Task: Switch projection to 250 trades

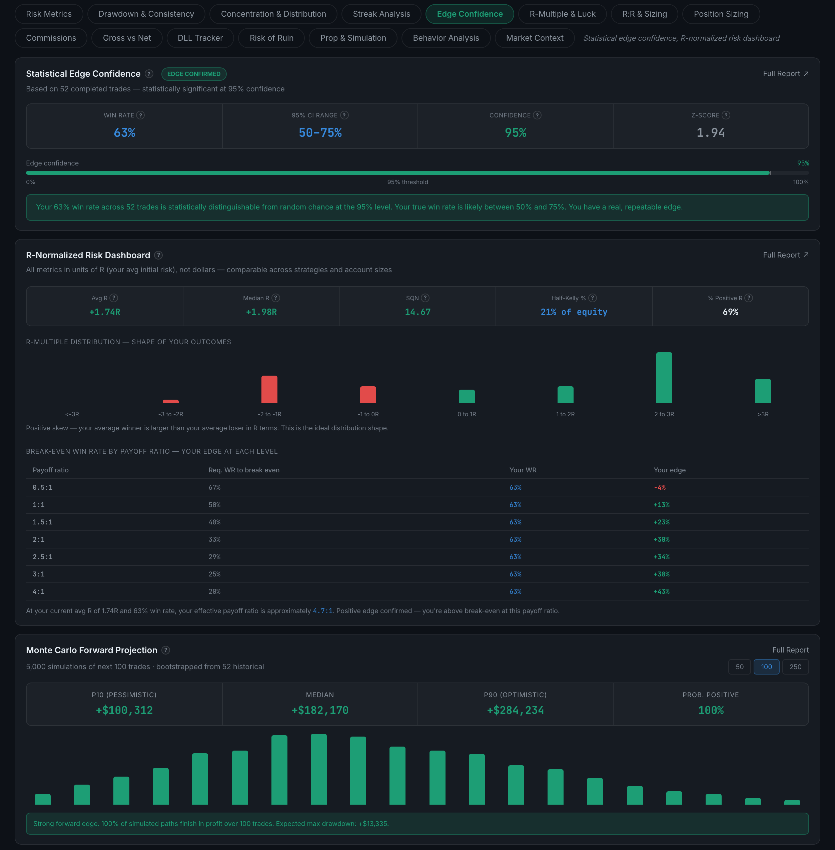Action: pyautogui.click(x=795, y=667)
